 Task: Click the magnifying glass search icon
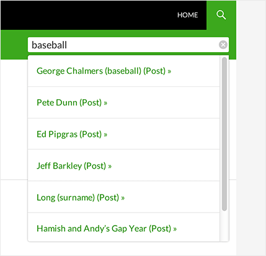tap(221, 15)
